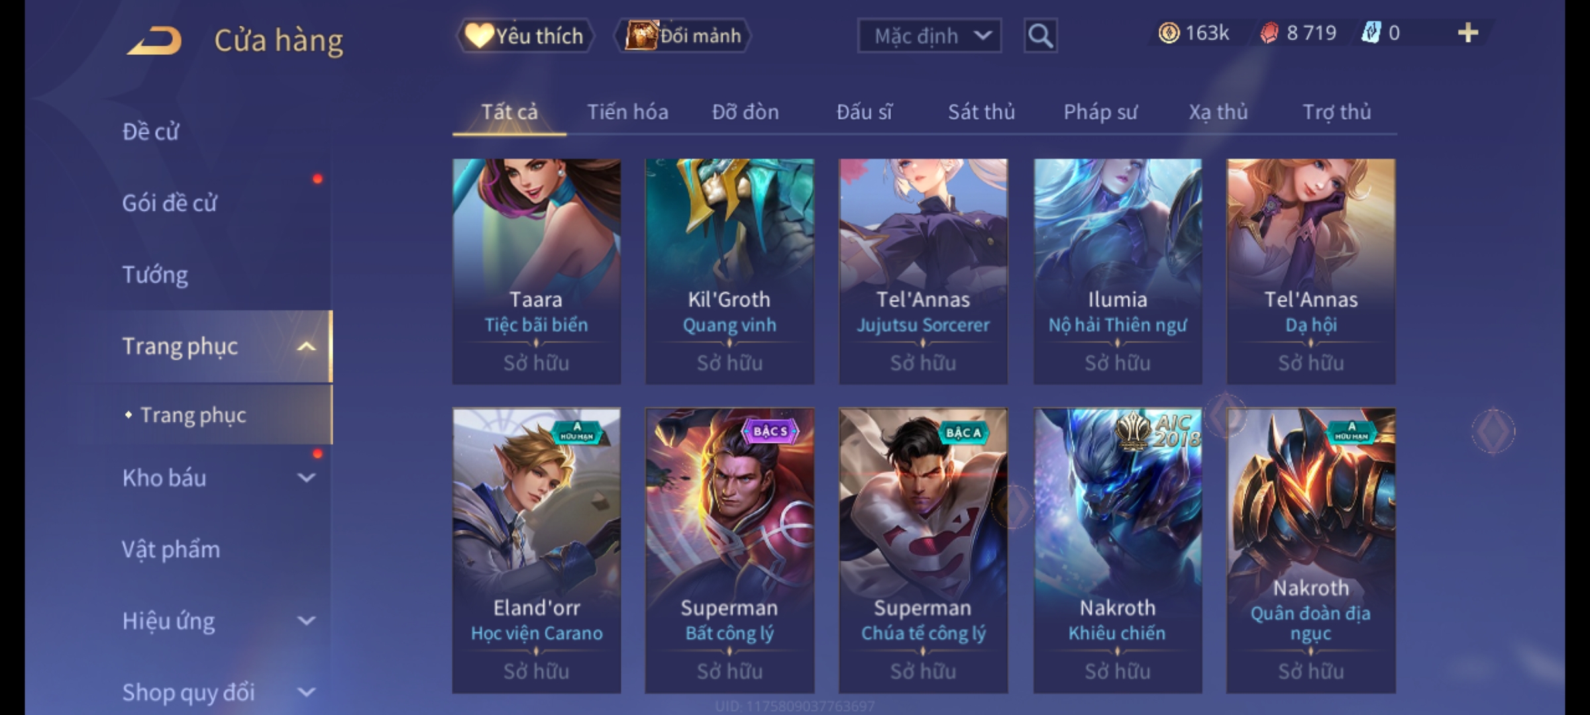Screen dimensions: 1590x715
Task: Tap the blue voucher currency icon
Action: tap(1371, 33)
